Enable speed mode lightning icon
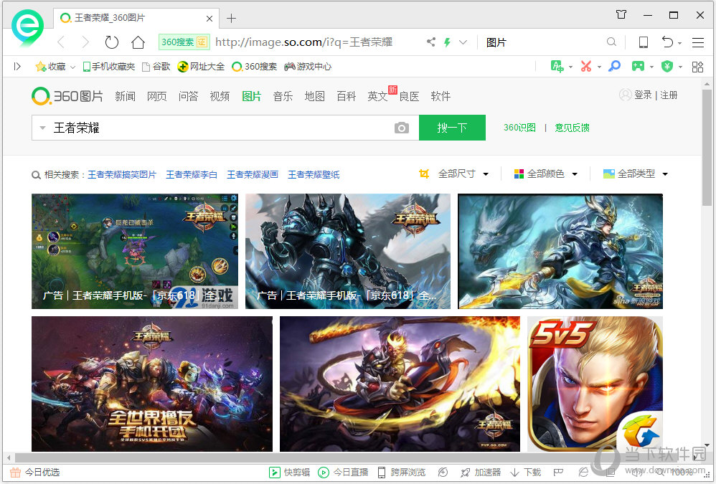Viewport: 716px width, 484px height. click(x=447, y=42)
